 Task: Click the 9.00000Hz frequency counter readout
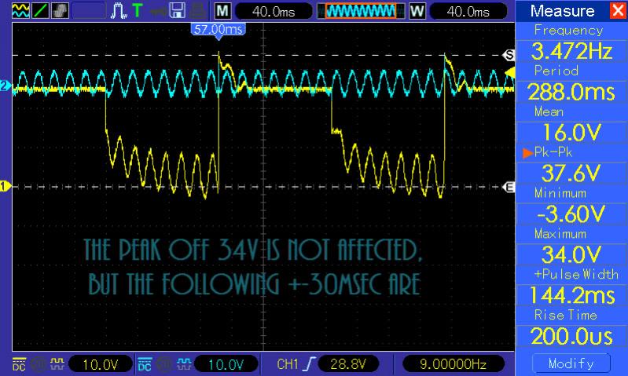pos(453,364)
